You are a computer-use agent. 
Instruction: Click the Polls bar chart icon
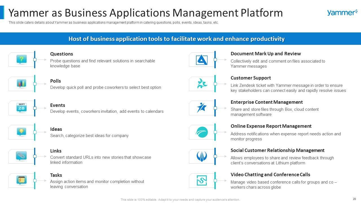click(21, 83)
